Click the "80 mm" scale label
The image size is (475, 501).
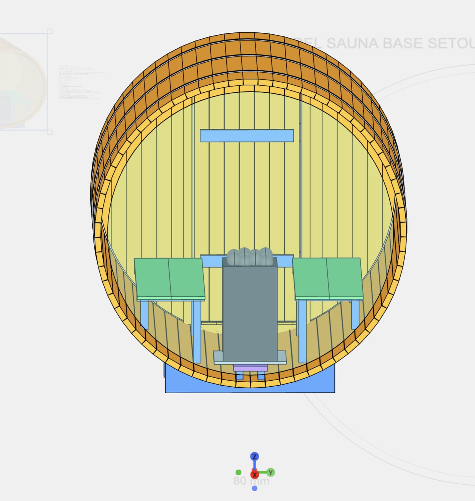coord(251,481)
